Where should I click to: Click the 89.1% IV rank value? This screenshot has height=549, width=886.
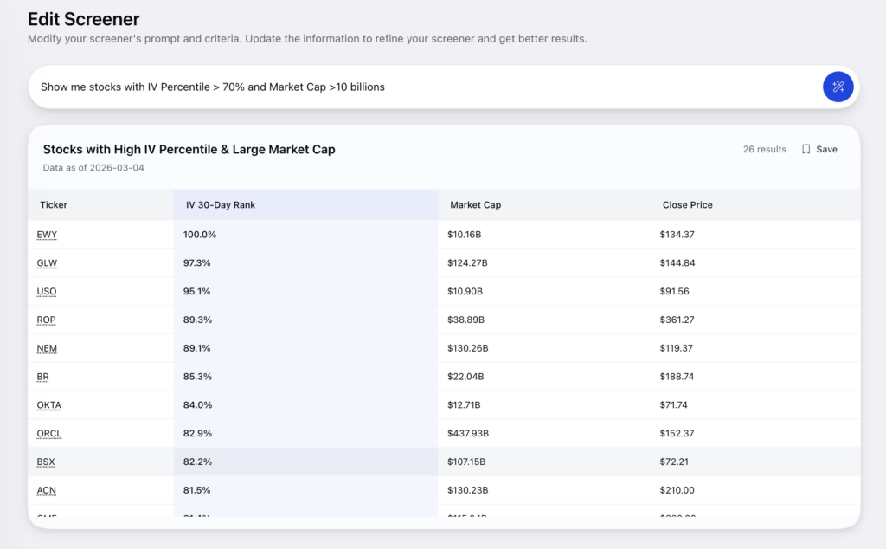pyautogui.click(x=196, y=348)
